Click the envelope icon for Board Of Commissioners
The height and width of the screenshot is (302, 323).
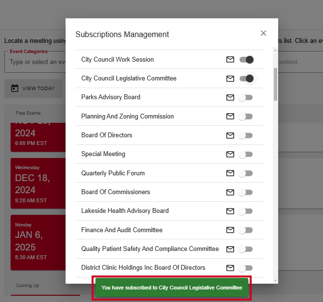(230, 192)
